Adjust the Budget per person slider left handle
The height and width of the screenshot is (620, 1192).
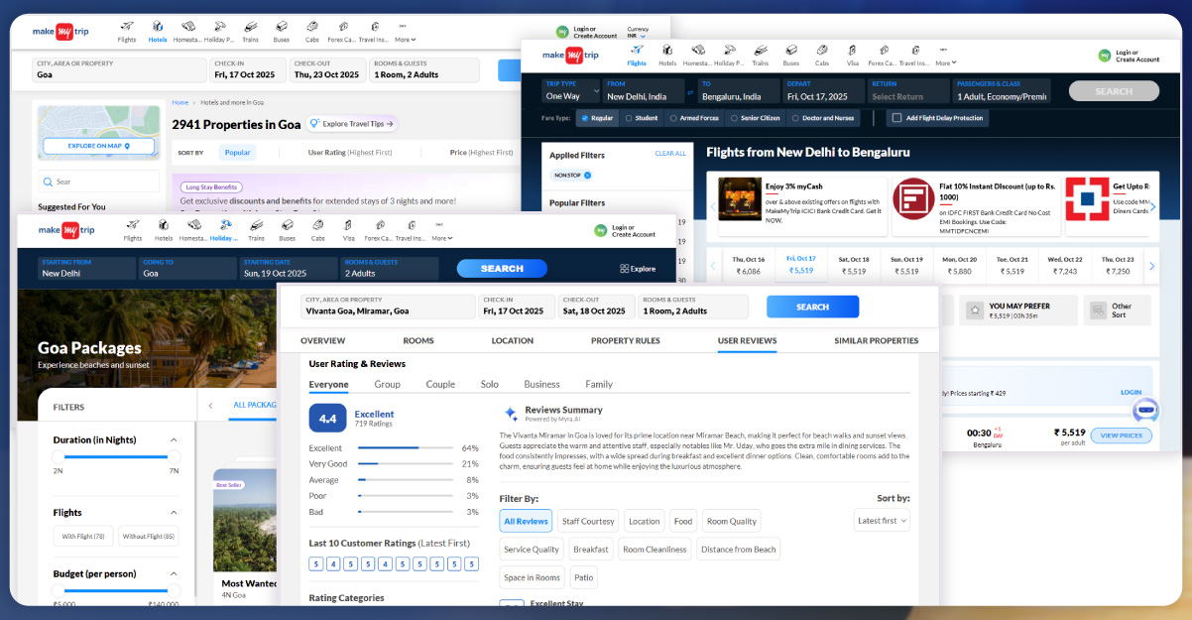click(x=58, y=590)
